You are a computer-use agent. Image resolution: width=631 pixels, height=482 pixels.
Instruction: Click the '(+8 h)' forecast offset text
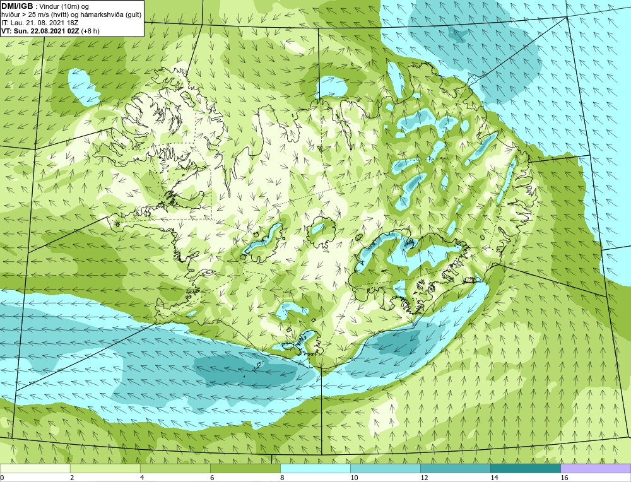[x=90, y=31]
